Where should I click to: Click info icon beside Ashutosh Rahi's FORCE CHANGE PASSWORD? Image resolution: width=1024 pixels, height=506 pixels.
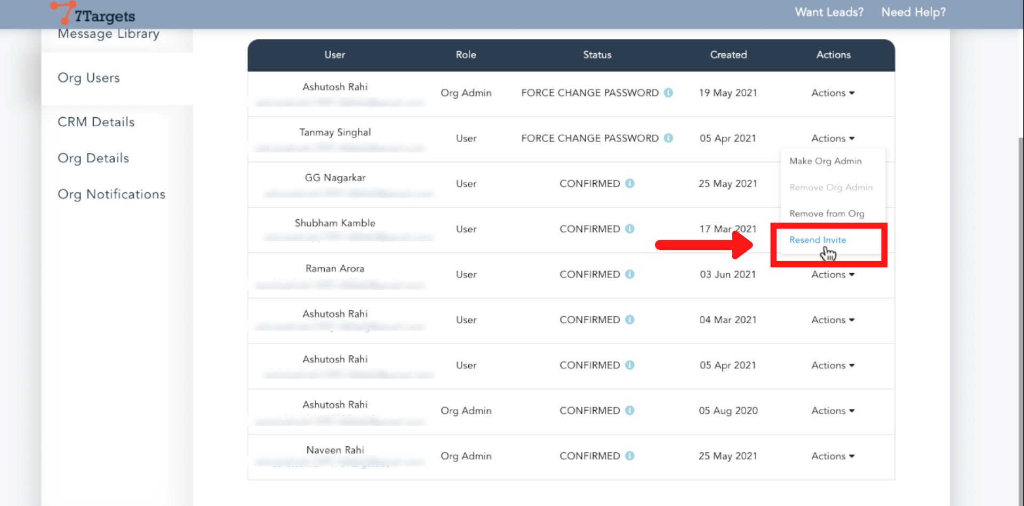pos(668,93)
